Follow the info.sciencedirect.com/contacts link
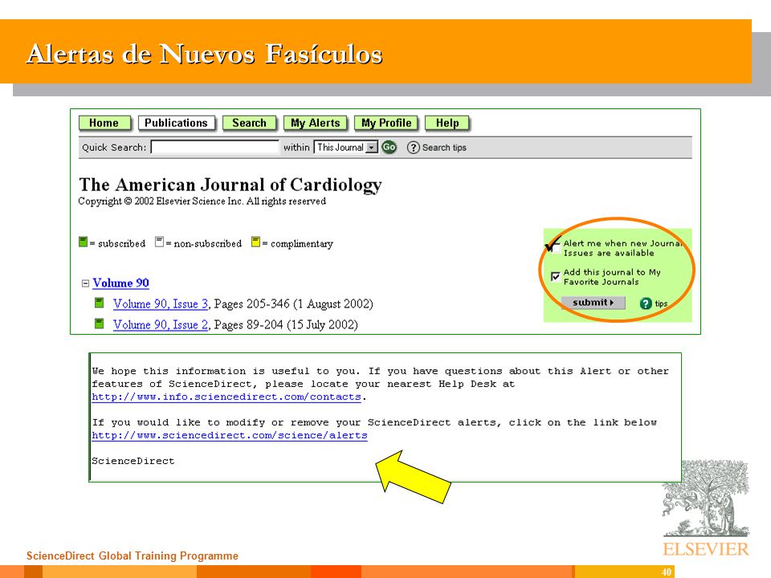Image resolution: width=771 pixels, height=578 pixels. click(x=226, y=397)
